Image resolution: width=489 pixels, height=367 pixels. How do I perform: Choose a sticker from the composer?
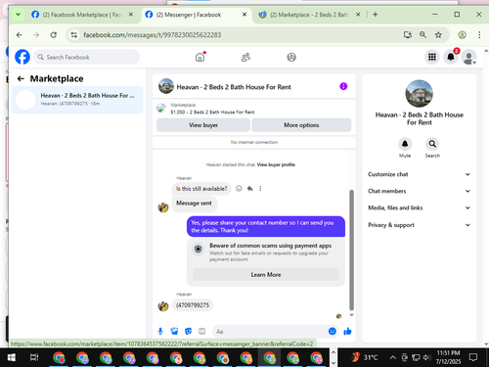point(188,332)
